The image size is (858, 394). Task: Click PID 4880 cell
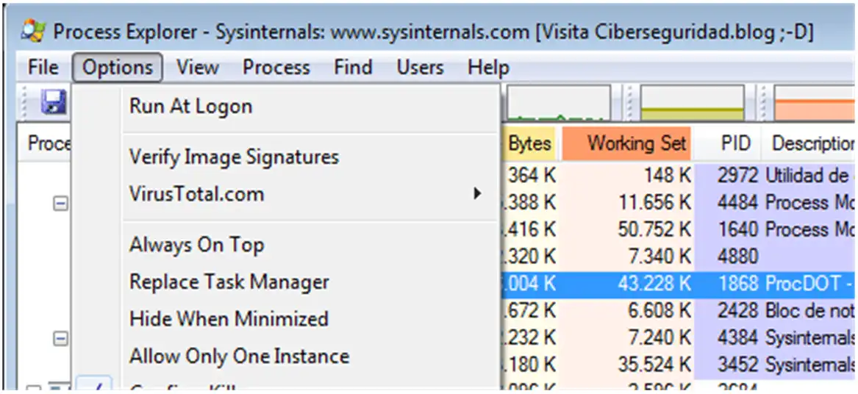point(737,256)
